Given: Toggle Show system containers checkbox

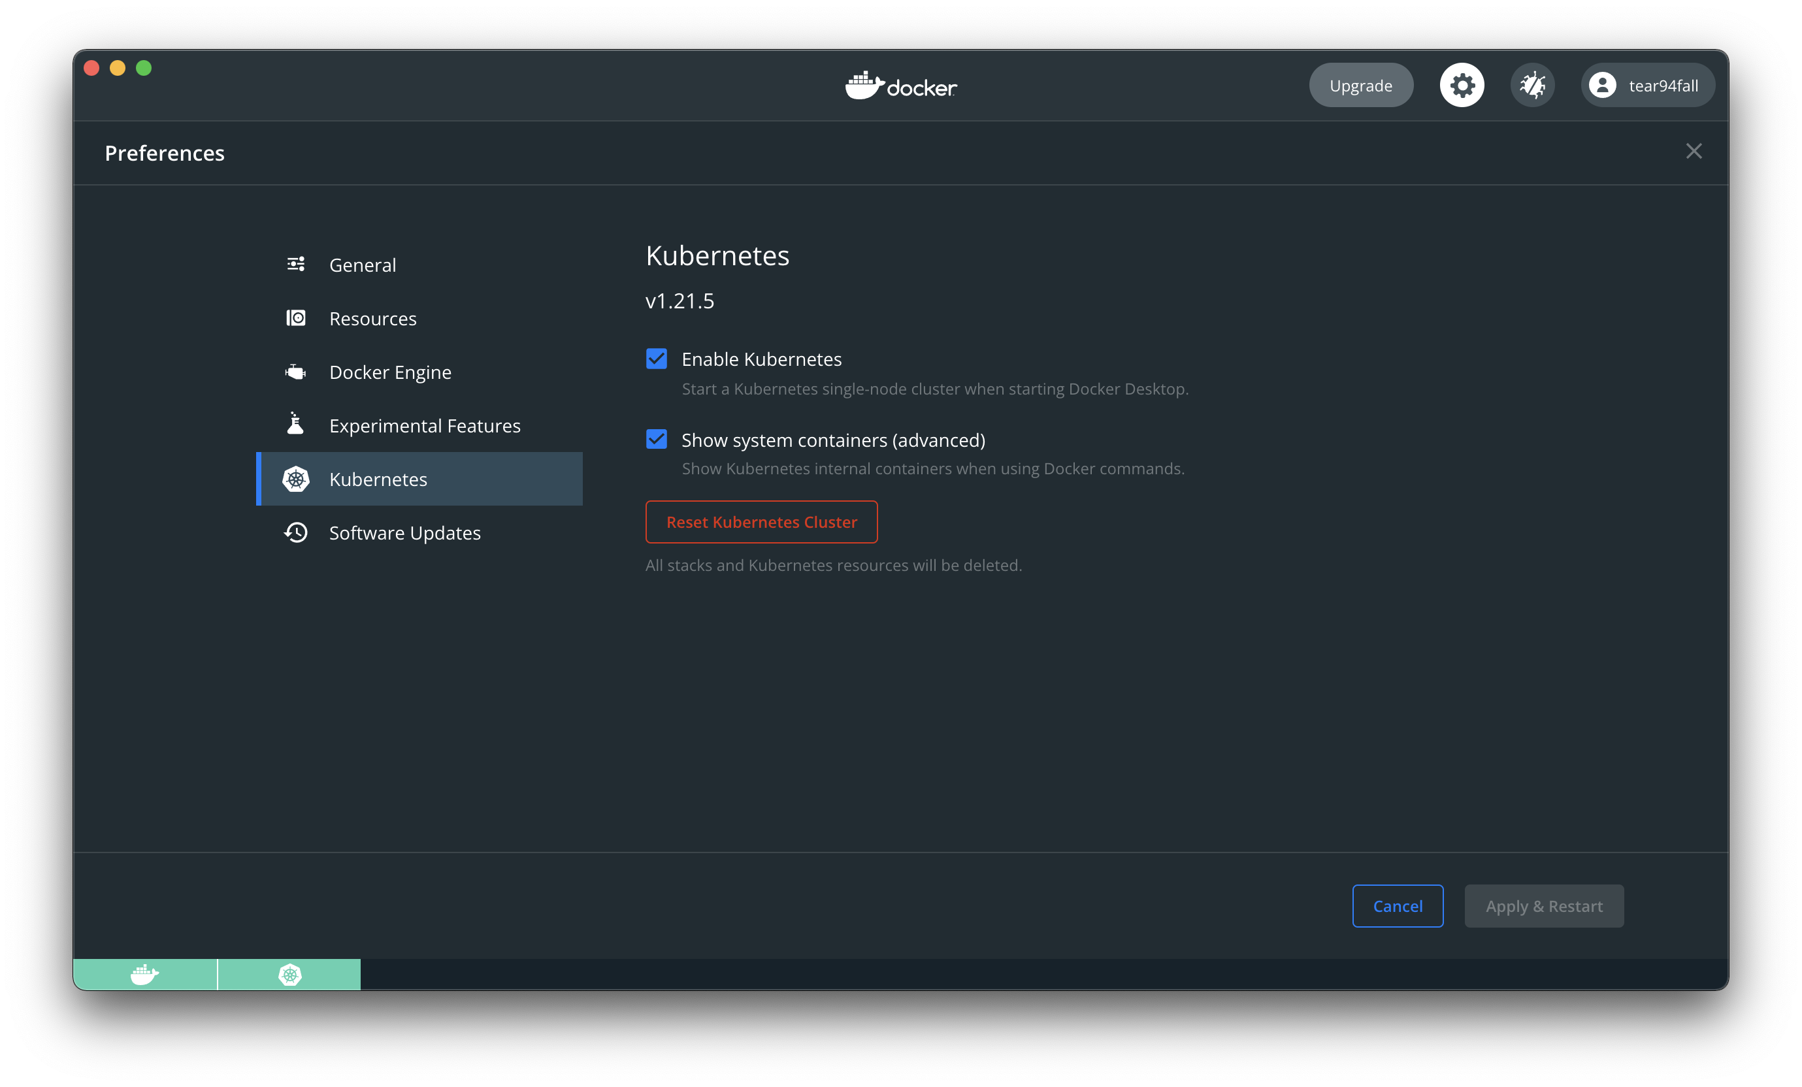Looking at the screenshot, I should pos(656,440).
